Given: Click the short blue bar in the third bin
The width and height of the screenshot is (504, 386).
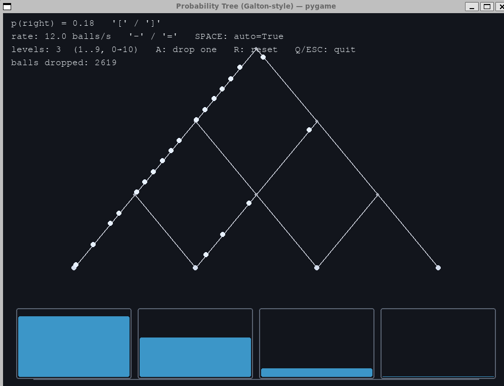Looking at the screenshot, I should point(317,373).
